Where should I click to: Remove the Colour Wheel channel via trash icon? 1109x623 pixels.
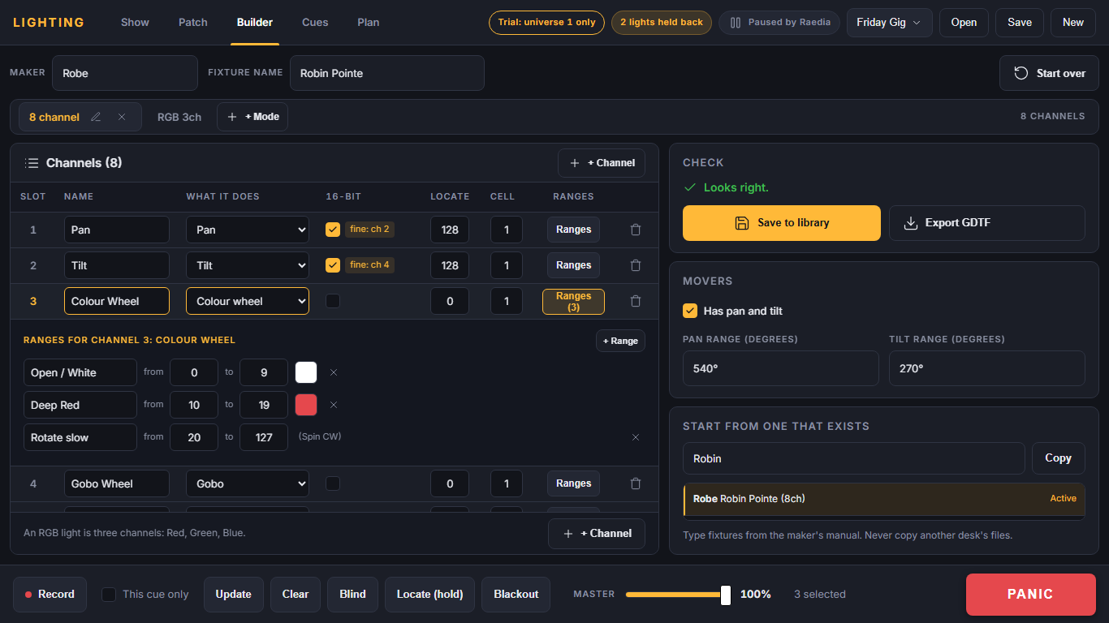pos(636,301)
